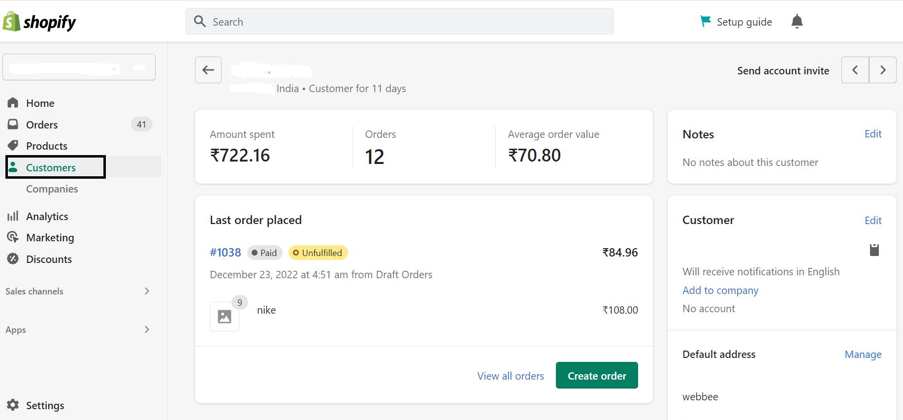Expand the Sales channels section

tap(146, 291)
